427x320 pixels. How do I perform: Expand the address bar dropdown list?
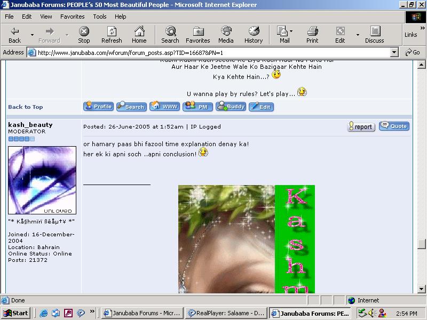point(394,52)
